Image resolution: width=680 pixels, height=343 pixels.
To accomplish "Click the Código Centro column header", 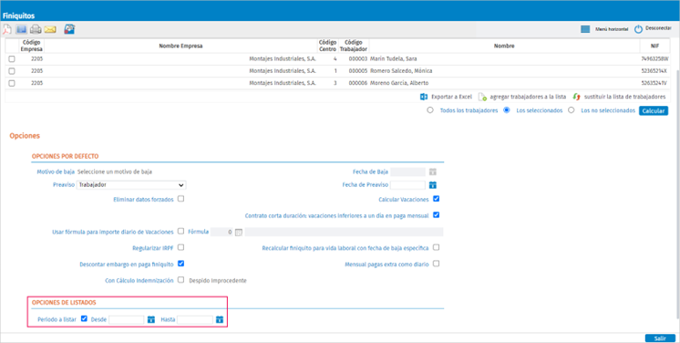I will [328, 46].
